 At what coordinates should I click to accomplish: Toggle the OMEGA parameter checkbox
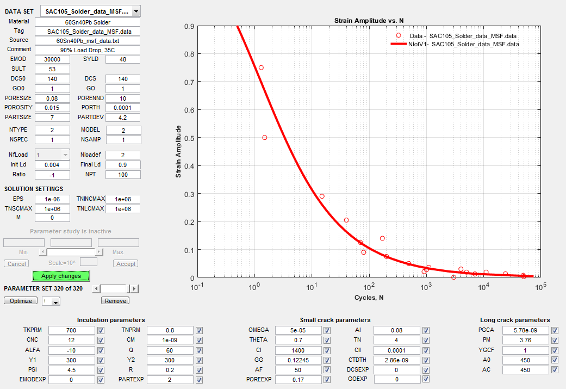click(327, 330)
